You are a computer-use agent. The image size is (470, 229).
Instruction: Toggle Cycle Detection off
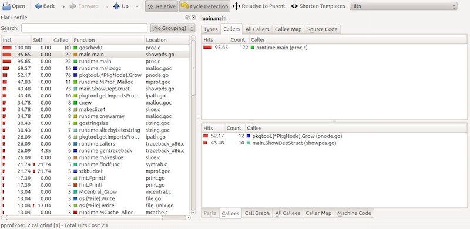point(204,6)
